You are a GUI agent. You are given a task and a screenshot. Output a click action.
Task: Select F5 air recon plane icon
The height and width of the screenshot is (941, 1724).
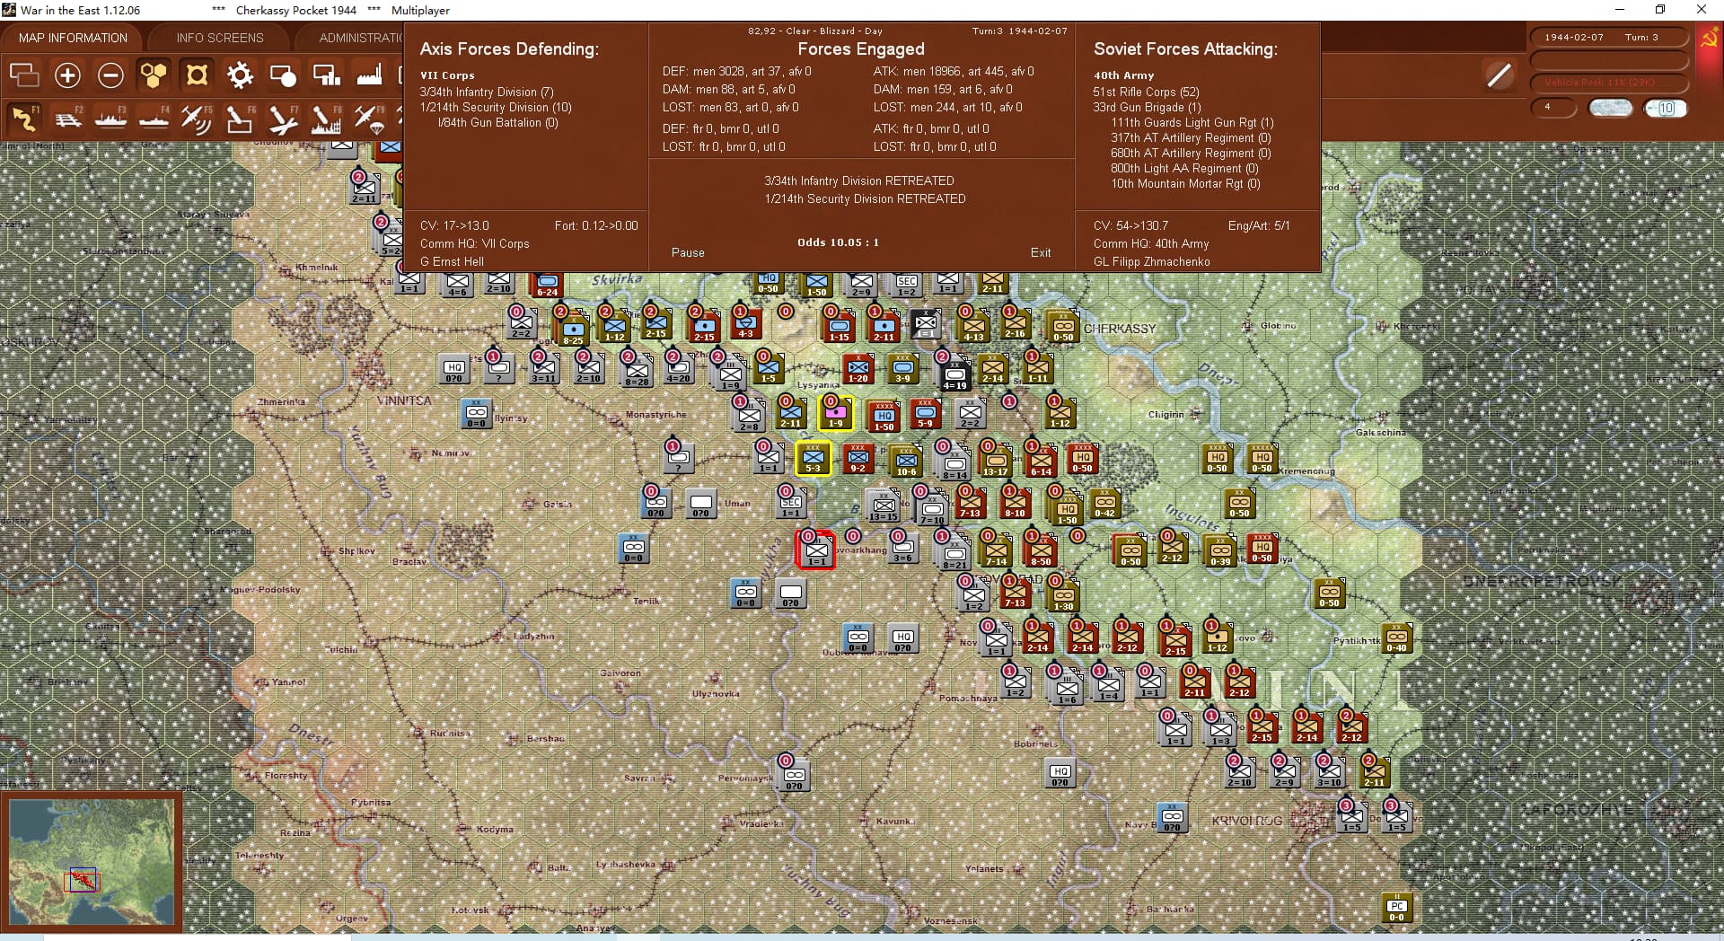point(197,119)
